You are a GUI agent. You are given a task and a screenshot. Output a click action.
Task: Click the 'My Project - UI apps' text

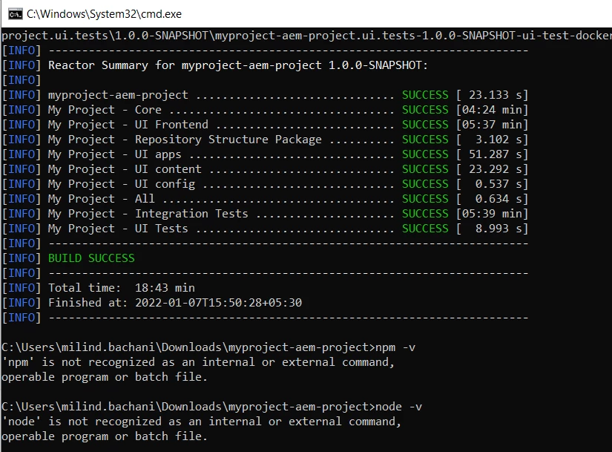tap(115, 154)
